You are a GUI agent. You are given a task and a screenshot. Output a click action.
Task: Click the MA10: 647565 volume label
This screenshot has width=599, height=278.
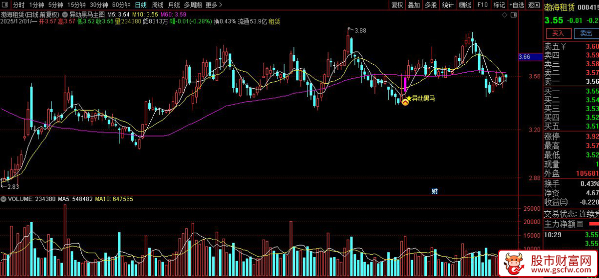pyautogui.click(x=114, y=199)
